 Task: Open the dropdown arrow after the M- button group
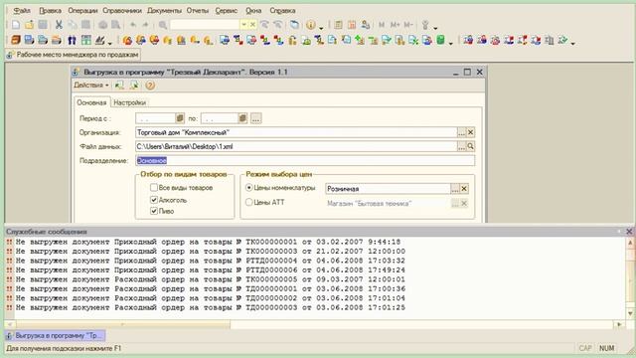coord(435,28)
